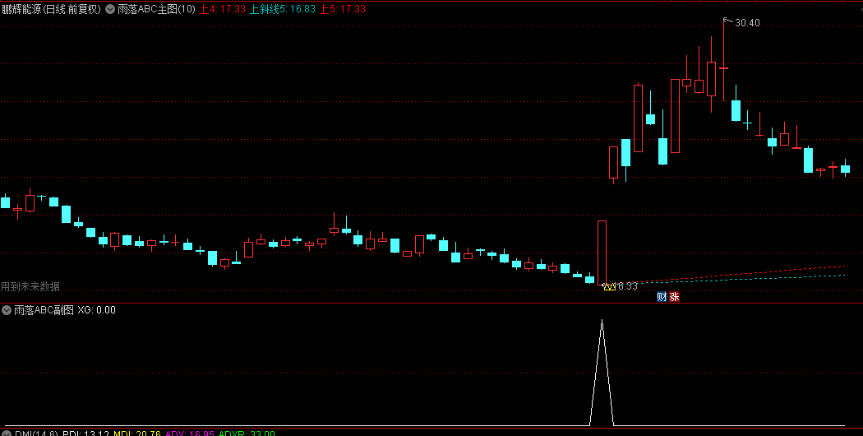Click the yellow signal marker near 16.33
Image resolution: width=863 pixels, height=436 pixels.
609,286
